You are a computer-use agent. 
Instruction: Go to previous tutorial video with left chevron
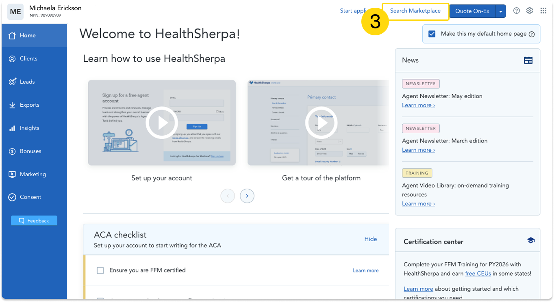click(x=228, y=196)
